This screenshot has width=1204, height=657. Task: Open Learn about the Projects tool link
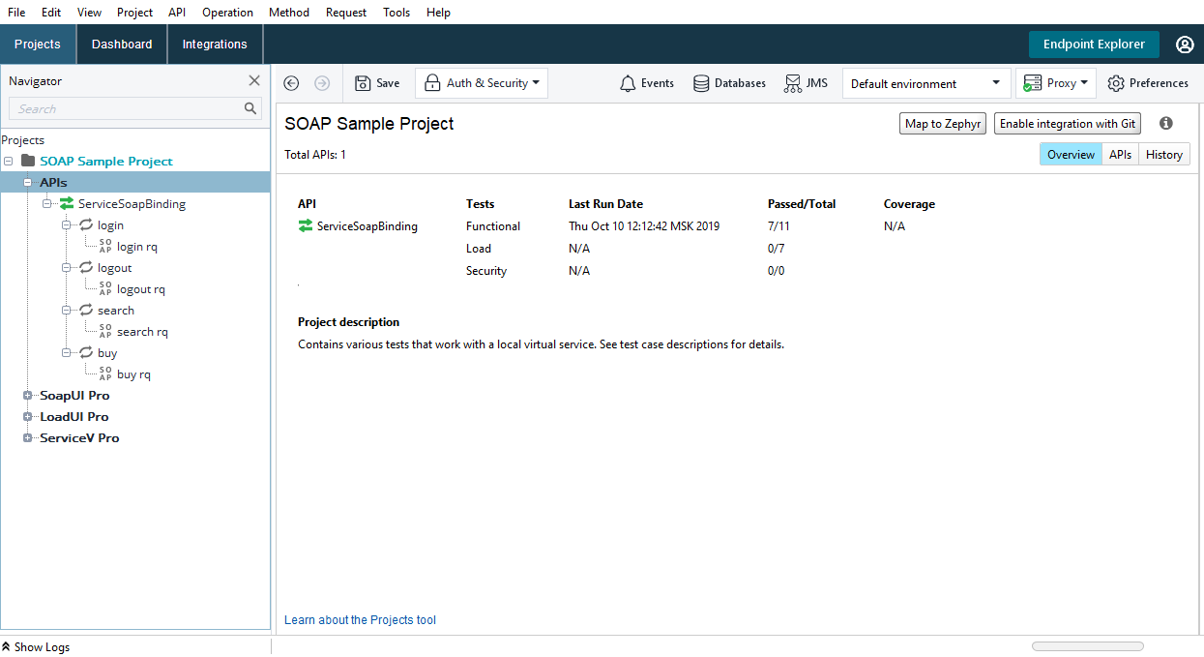coord(360,620)
